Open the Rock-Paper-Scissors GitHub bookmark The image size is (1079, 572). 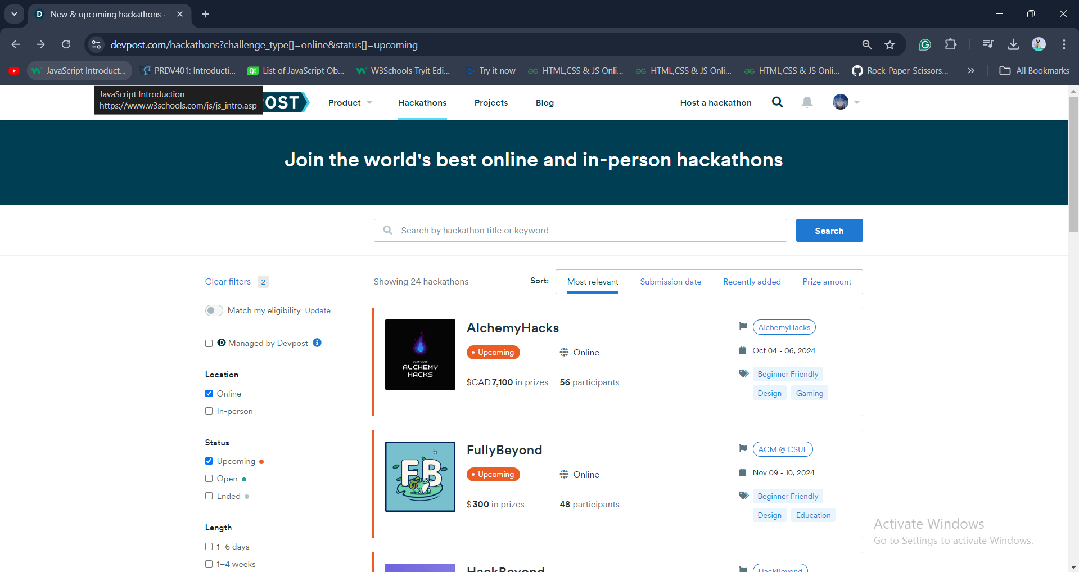pyautogui.click(x=900, y=71)
